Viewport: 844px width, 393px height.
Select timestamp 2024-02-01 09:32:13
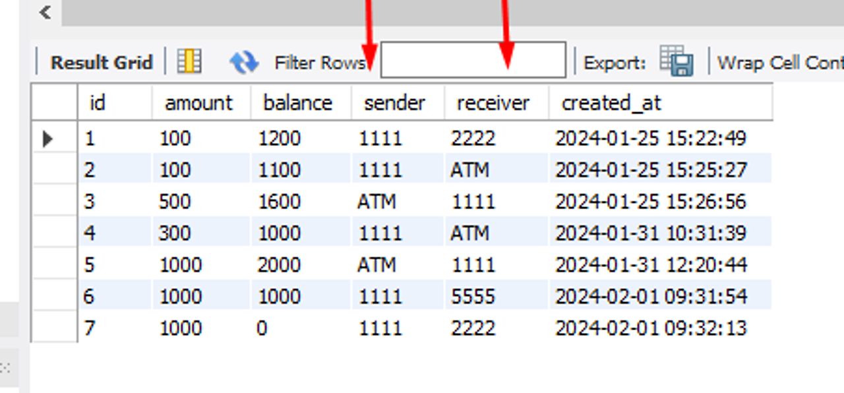coord(660,328)
